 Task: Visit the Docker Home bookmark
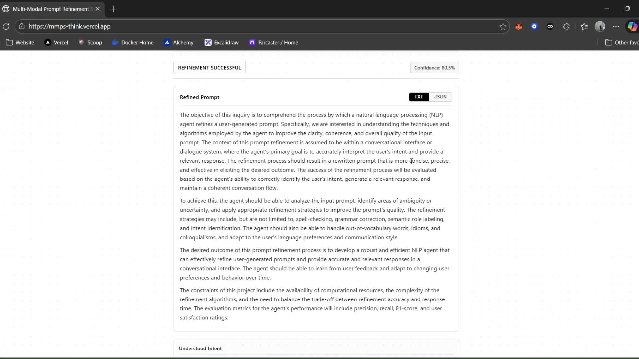133,42
